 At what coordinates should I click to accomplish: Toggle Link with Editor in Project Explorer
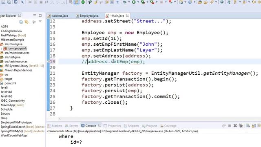point(26,22)
